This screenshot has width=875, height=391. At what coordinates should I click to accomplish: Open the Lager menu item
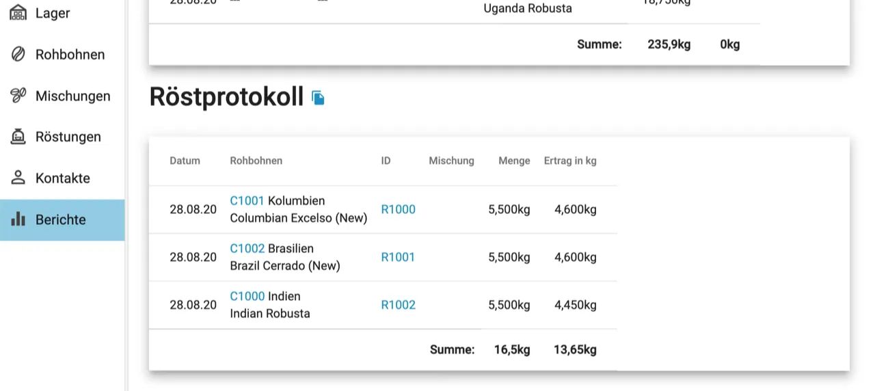coord(53,13)
